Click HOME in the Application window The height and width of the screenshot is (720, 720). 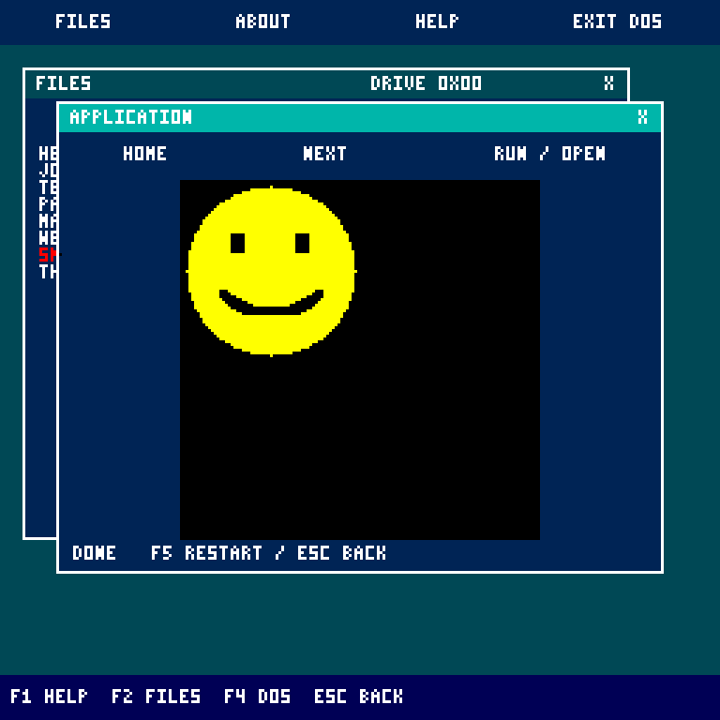click(144, 154)
